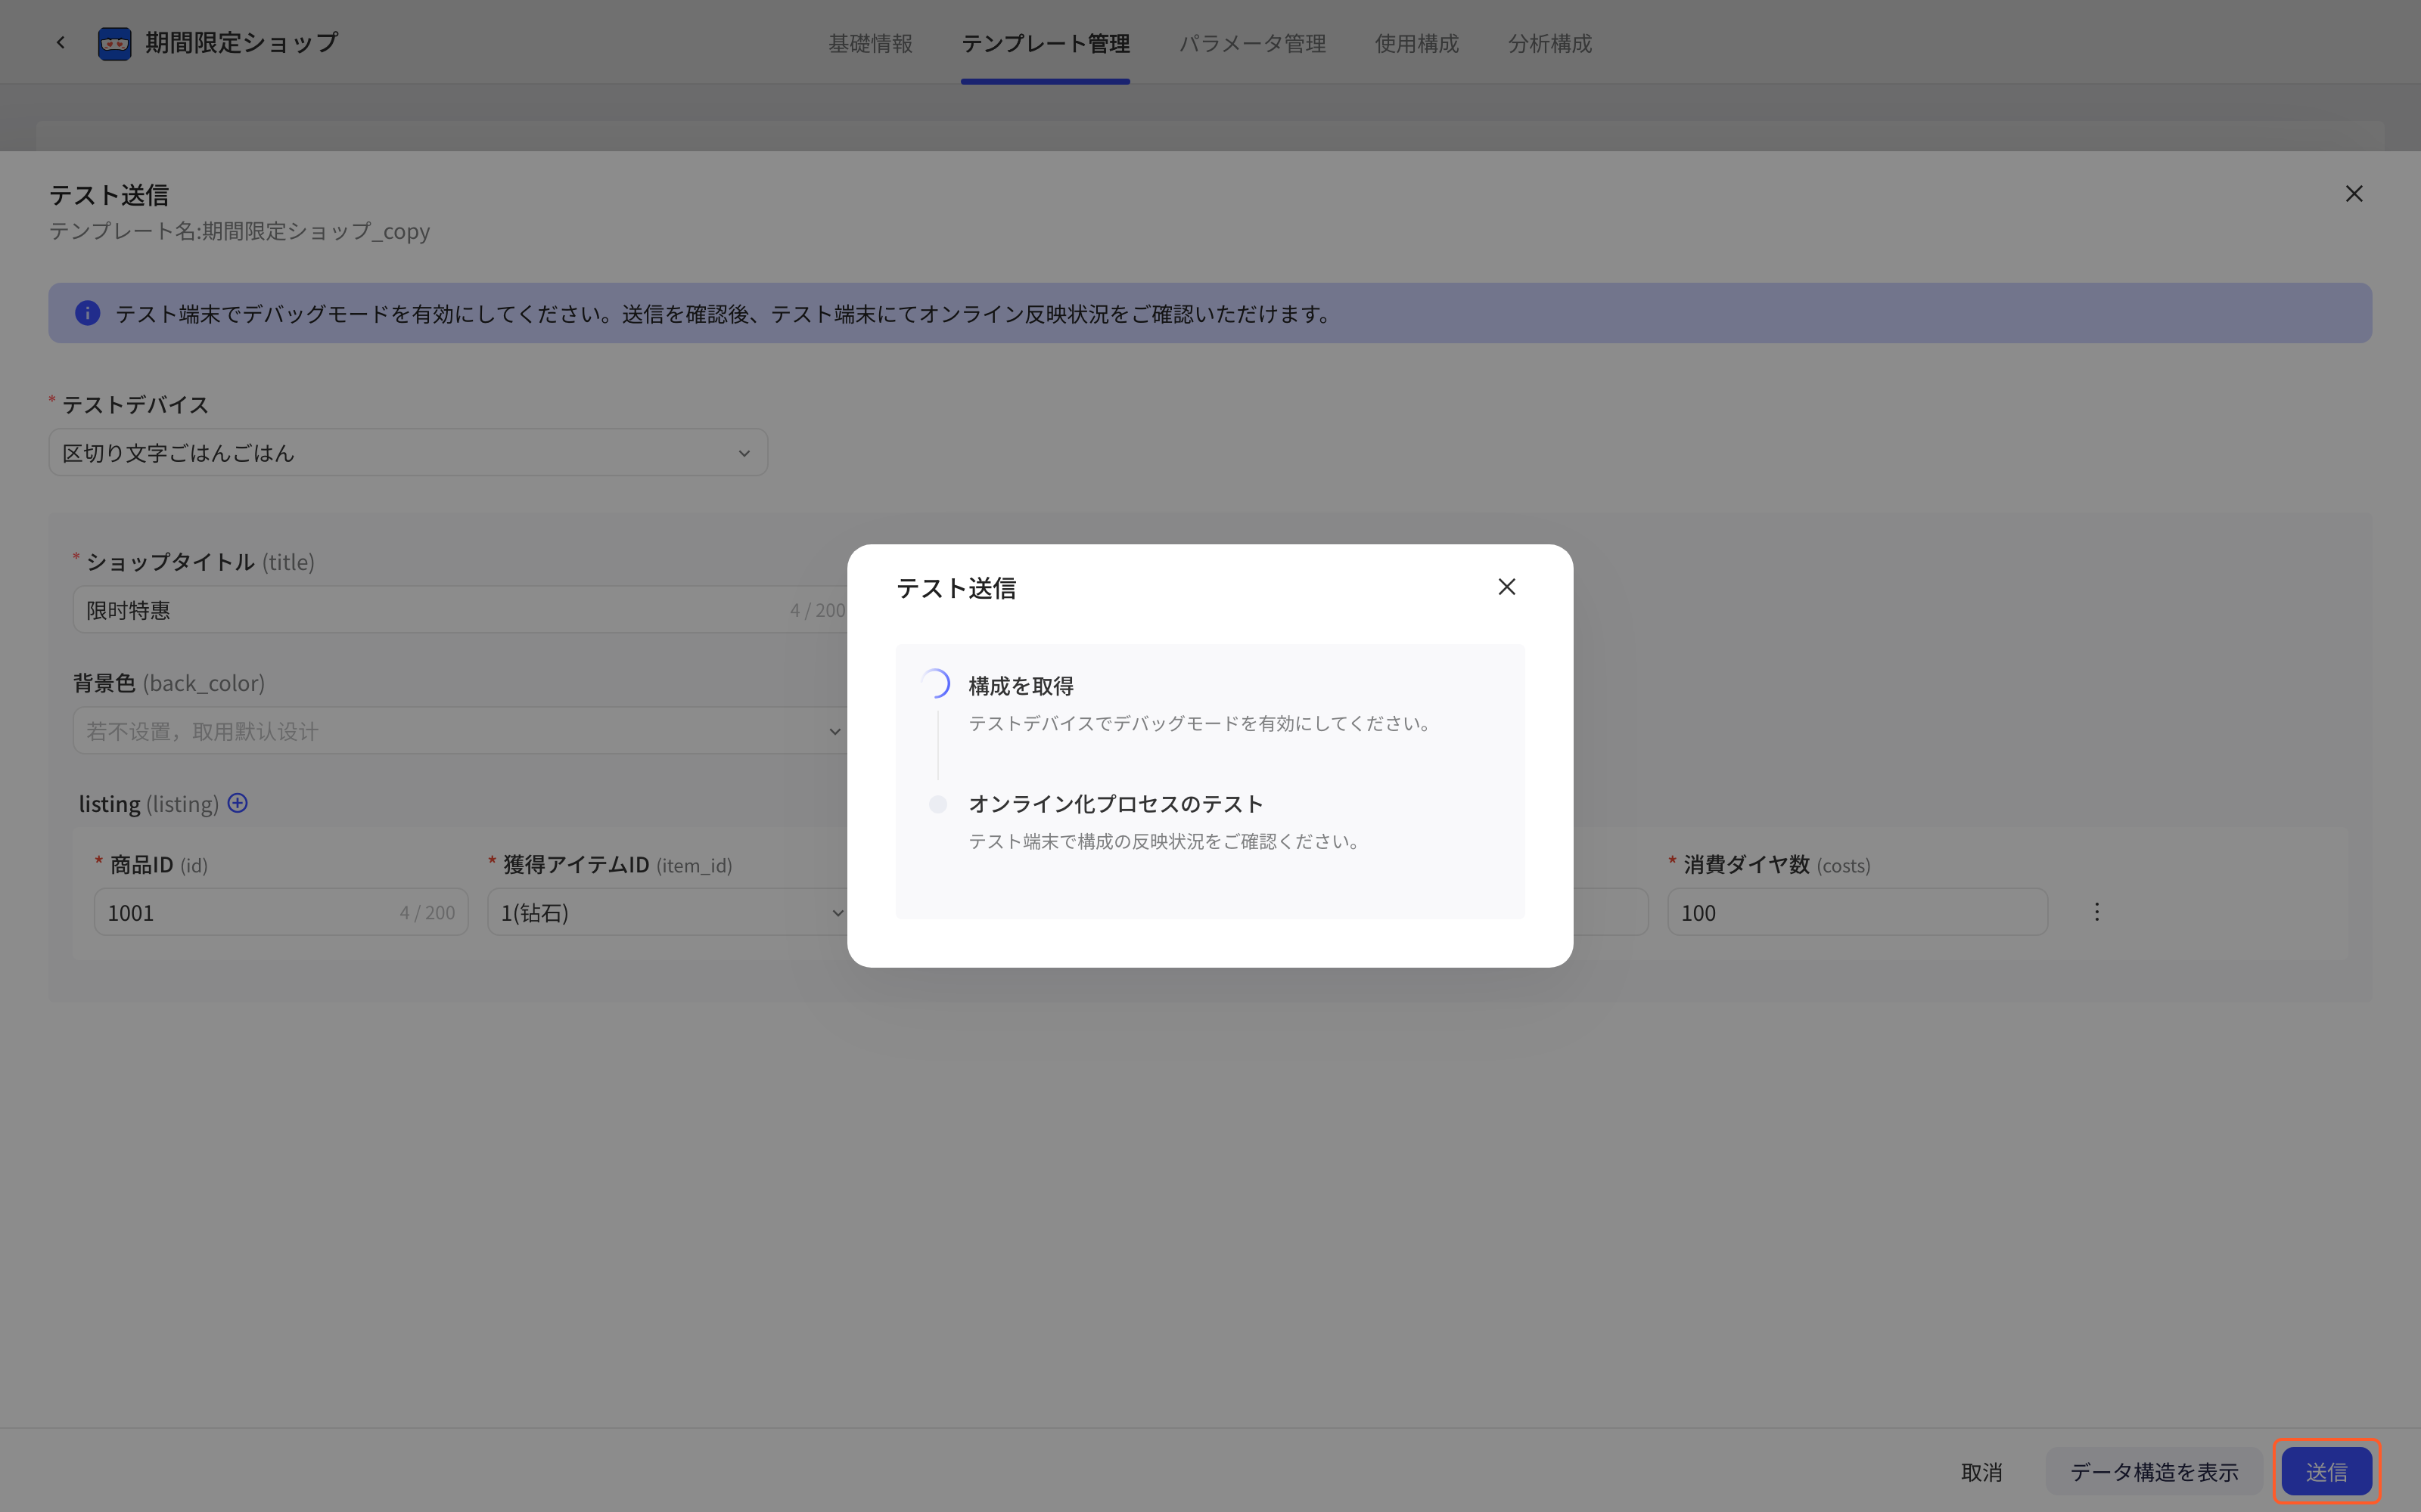Screen dimensions: 2421x1512
Task: Click the blue info icon in the notice banner
Action: click(88, 313)
